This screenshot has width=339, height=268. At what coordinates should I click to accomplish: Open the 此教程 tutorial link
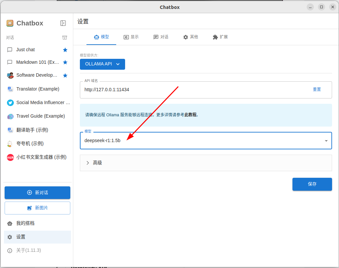190,115
